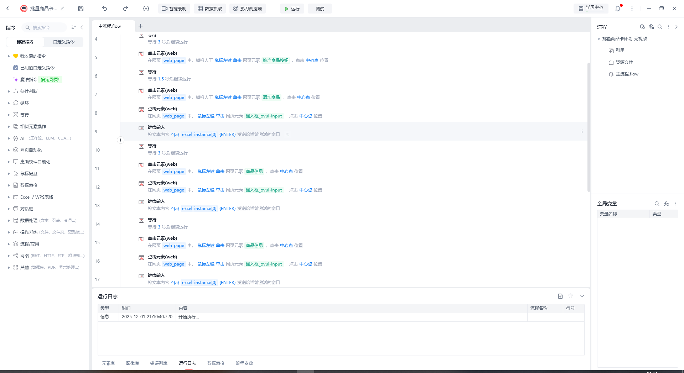Clear the run log with trash icon
Viewport: 684px width, 373px height.
click(x=571, y=296)
